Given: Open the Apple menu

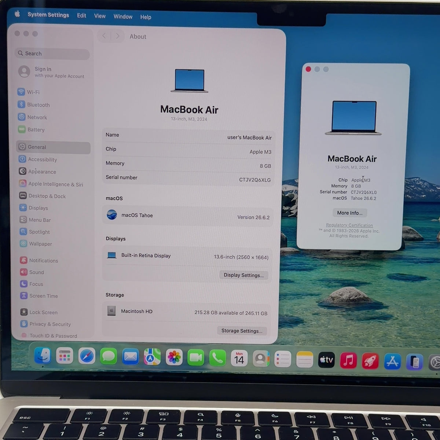Looking at the screenshot, I should tap(17, 14).
